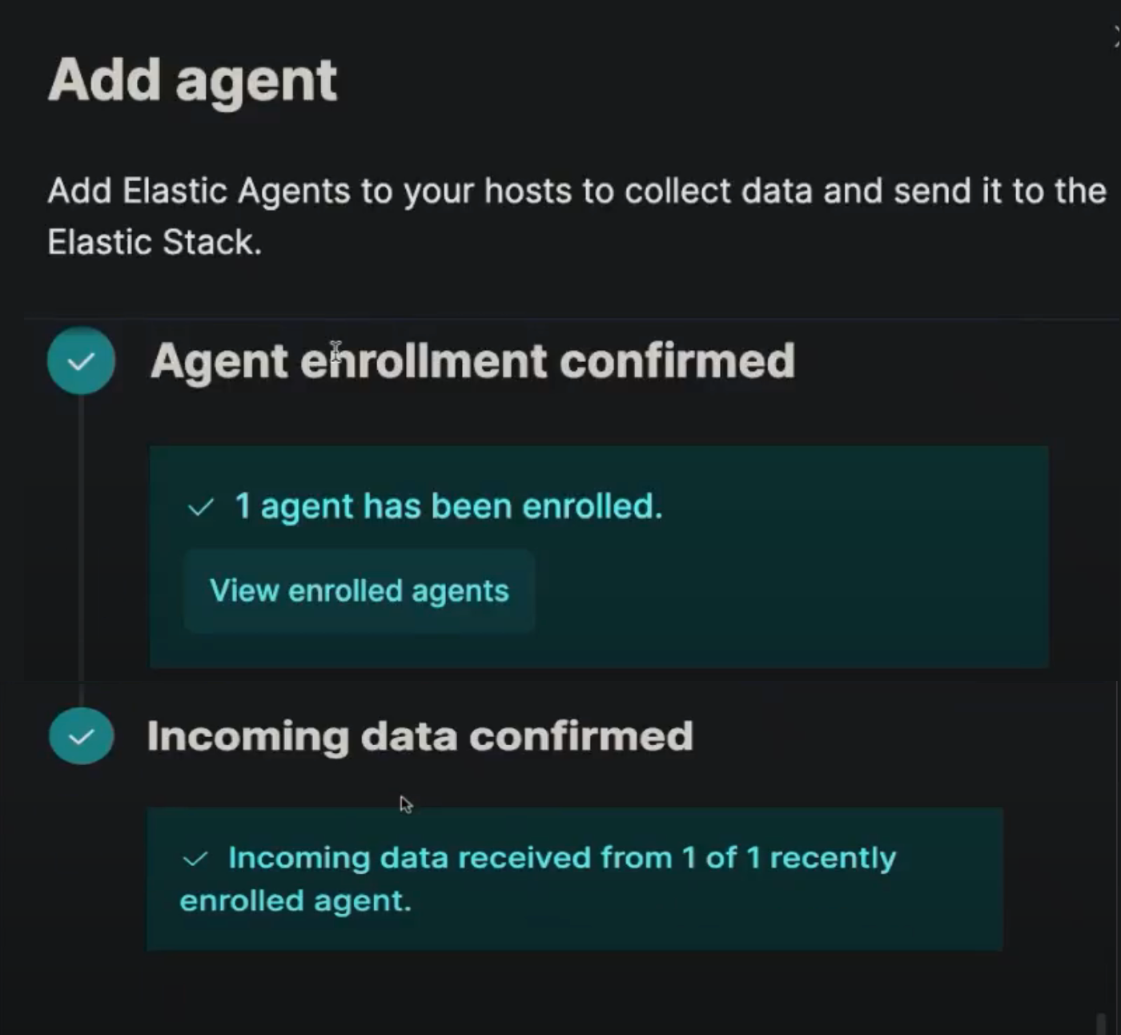Click the word 'confirmed' in enrollment heading
The height and width of the screenshot is (1035, 1121).
tap(677, 361)
